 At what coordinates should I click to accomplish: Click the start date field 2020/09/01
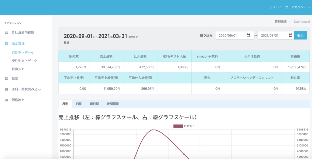[x=230, y=35]
